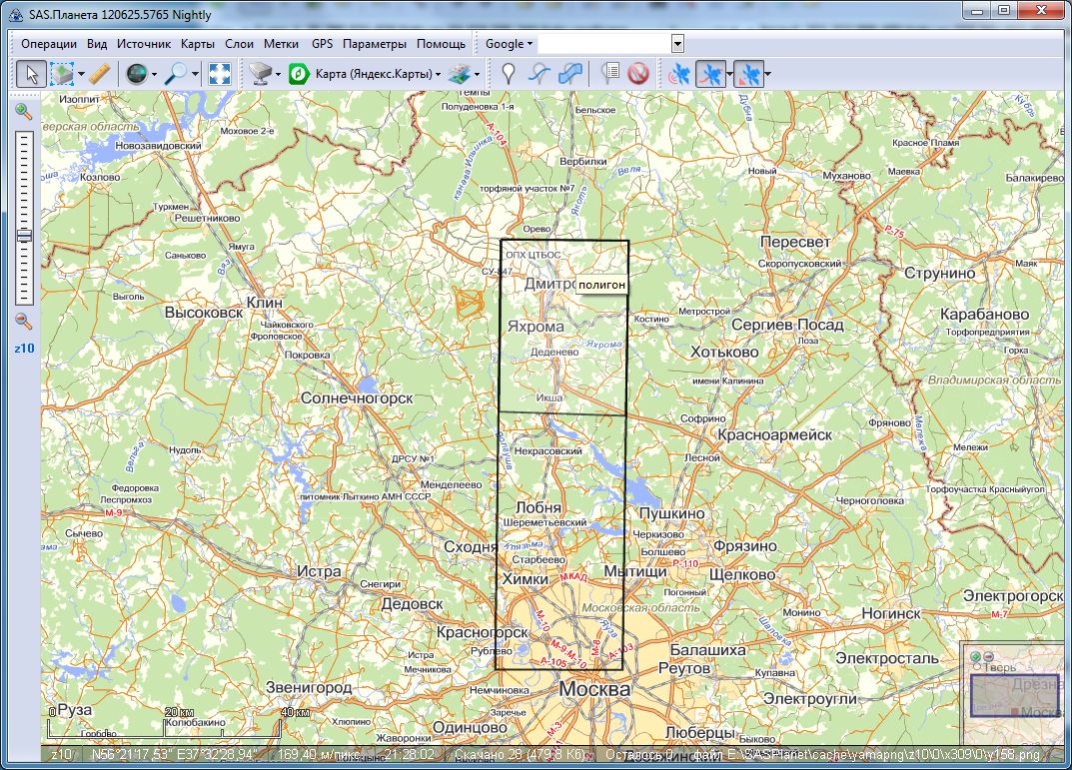Select the arrow cursor move tool
This screenshot has height=770, width=1072.
click(x=31, y=74)
